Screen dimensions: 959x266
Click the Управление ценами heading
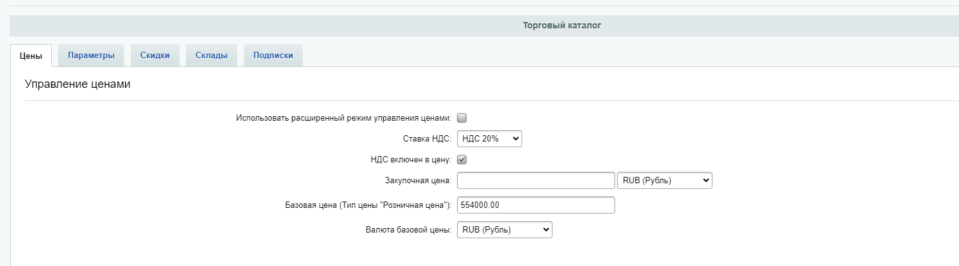[x=77, y=84]
